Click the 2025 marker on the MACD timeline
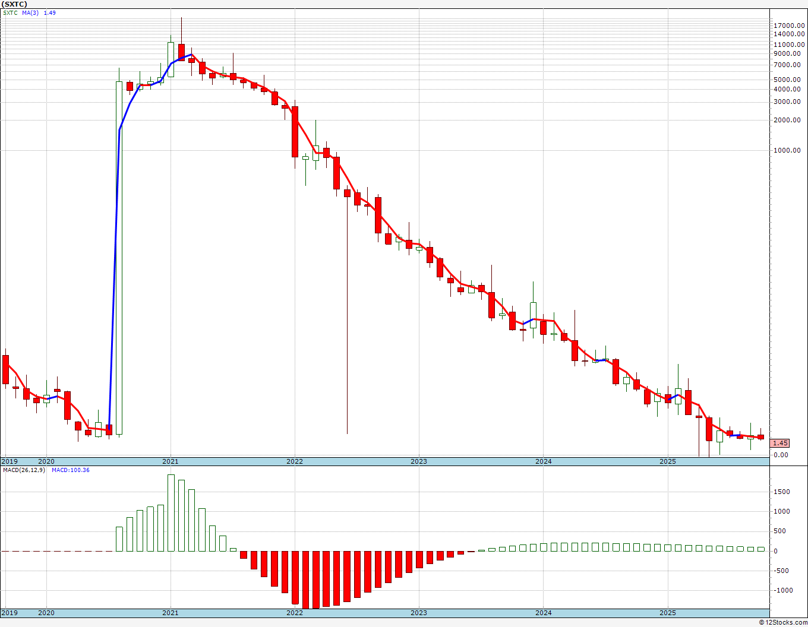Screen dimensions: 808x627 coord(668,613)
